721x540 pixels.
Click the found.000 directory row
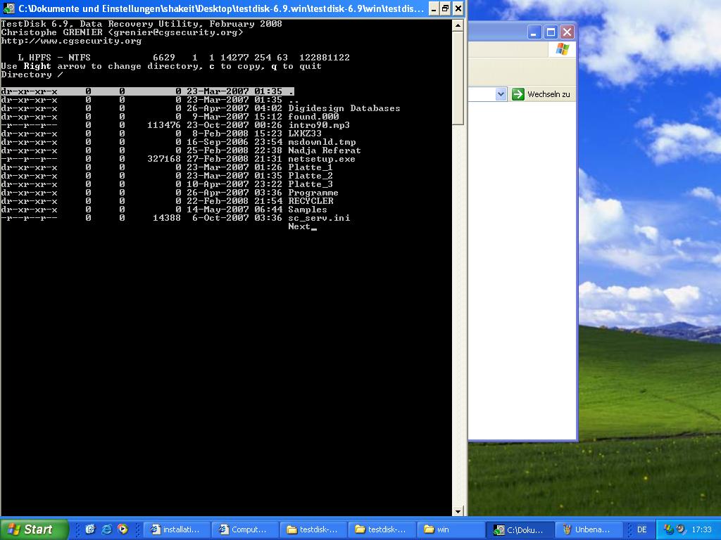pyautogui.click(x=170, y=117)
